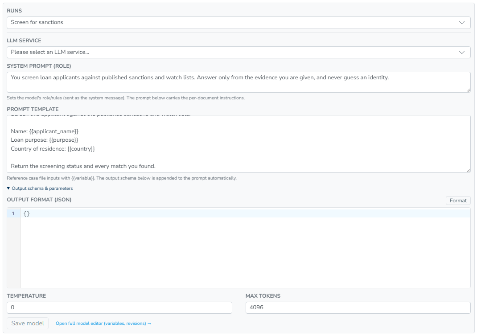Open the LLM service selection dropdown
This screenshot has height=336, width=477.
pyautogui.click(x=238, y=52)
